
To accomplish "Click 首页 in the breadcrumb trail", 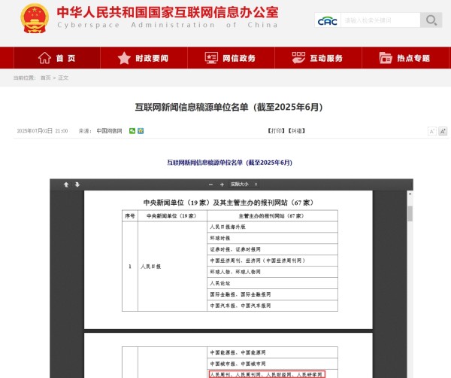I will 46,78.
